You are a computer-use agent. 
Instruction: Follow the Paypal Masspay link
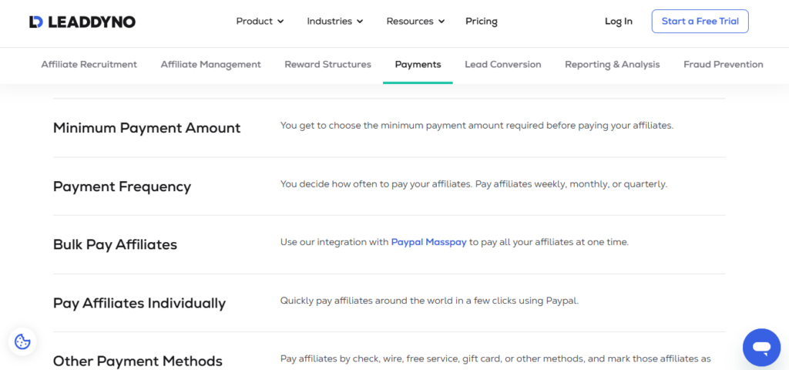click(428, 242)
